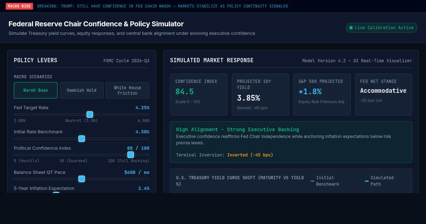
Task: Click the Projected 10Y Yield value 3.85%
Action: (x=248, y=98)
